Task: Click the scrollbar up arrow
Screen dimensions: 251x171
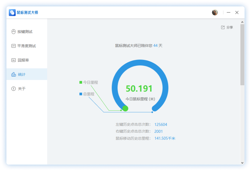Action: [242, 22]
